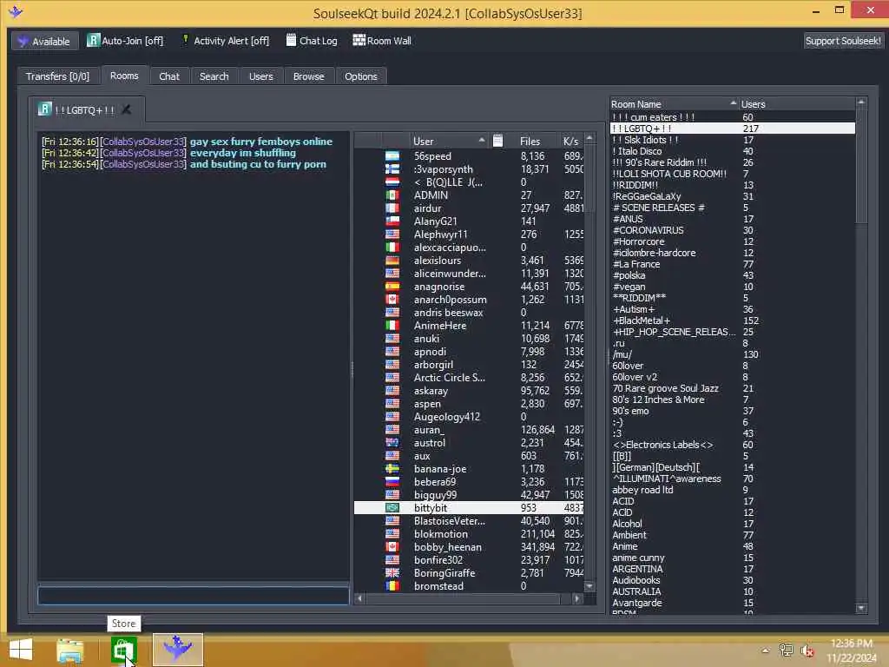Screen dimensions: 889x667
Task: Select room ! Italo Disco
Action: click(732, 151)
